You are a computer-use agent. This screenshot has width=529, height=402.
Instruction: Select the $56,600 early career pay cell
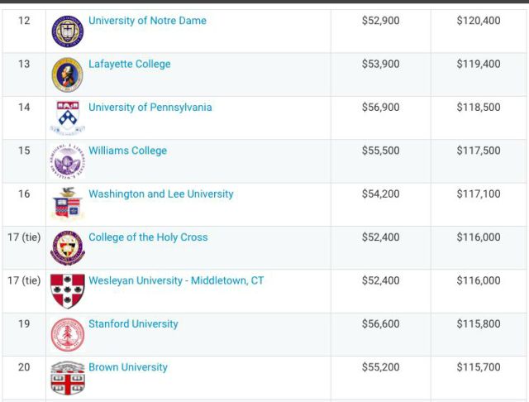click(x=380, y=324)
